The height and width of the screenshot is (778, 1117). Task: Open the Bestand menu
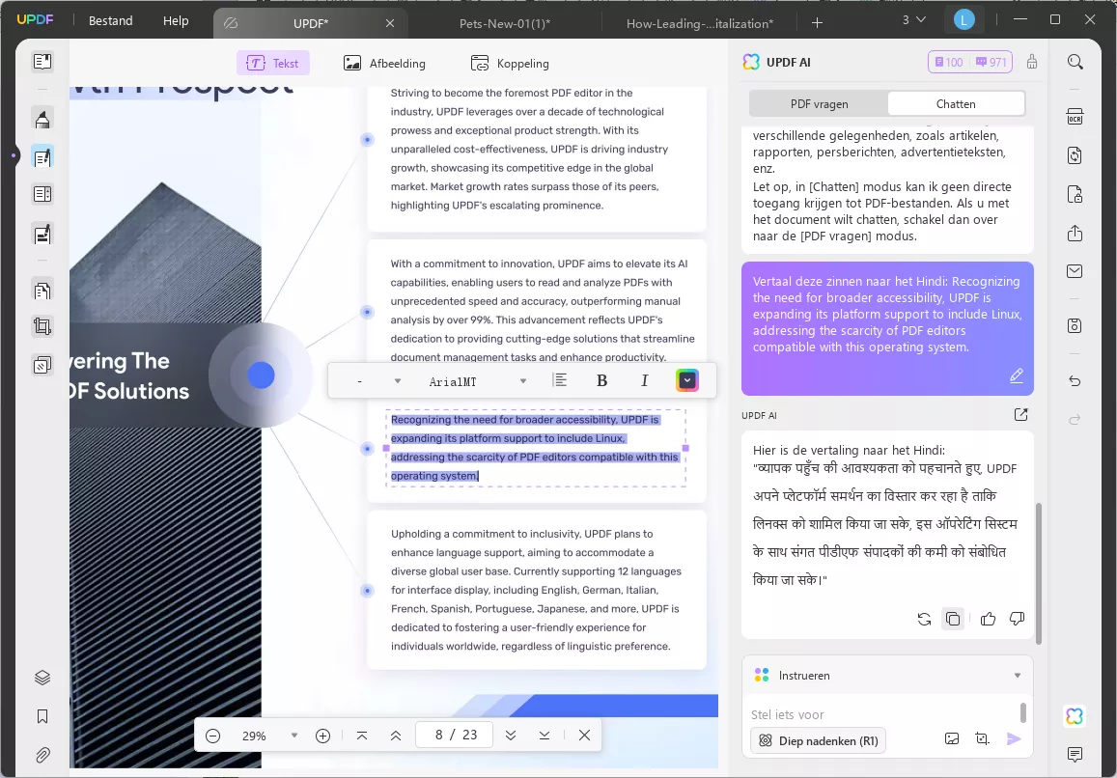(x=110, y=20)
